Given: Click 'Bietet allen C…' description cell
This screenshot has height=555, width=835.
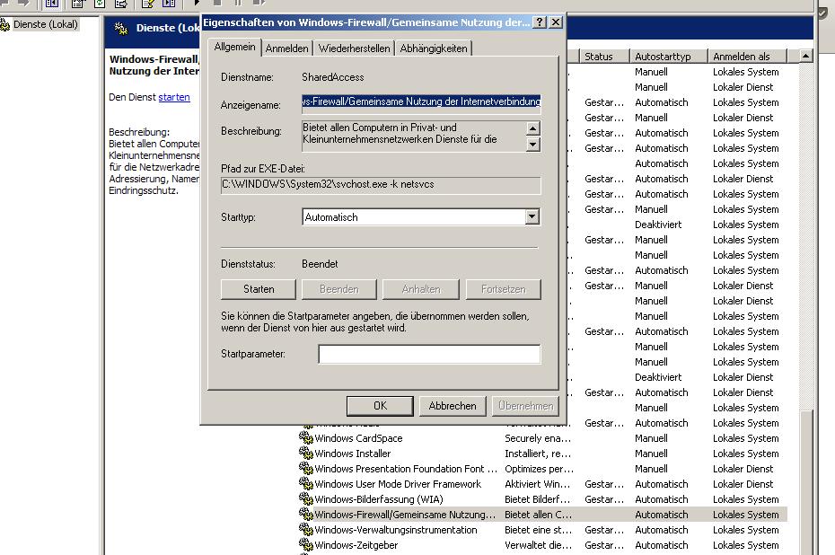Looking at the screenshot, I should (537, 515).
